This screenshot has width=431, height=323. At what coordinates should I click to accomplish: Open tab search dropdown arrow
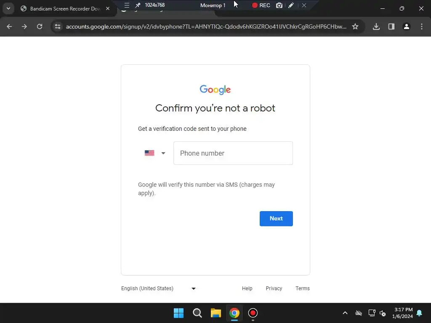[8, 8]
